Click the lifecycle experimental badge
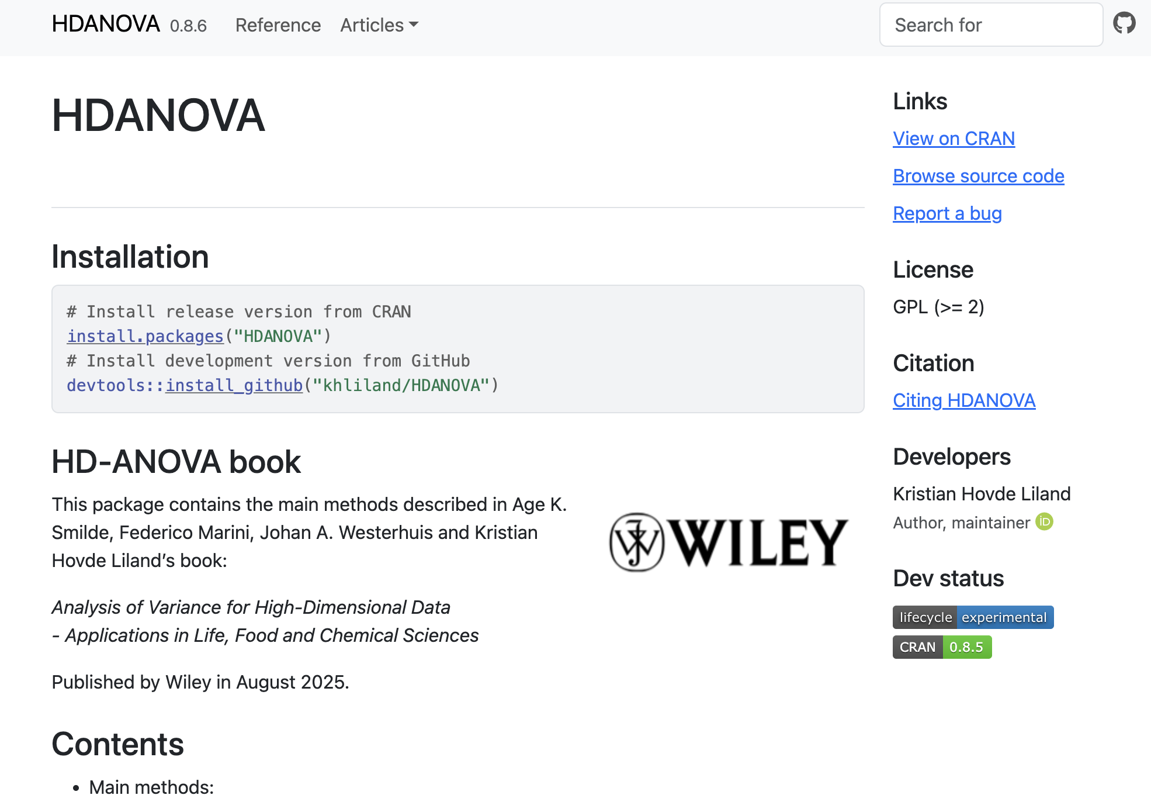1151x802 pixels. (973, 617)
